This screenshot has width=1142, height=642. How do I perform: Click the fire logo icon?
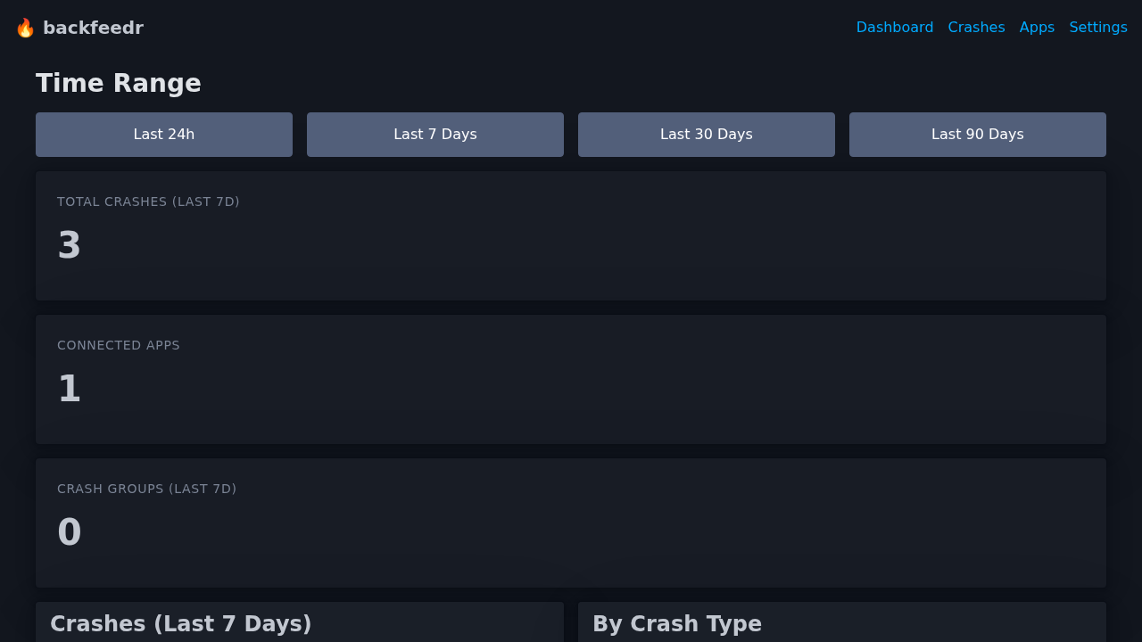[x=25, y=27]
